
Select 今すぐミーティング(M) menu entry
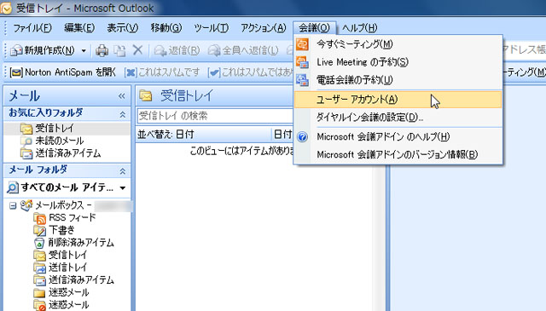[398, 44]
